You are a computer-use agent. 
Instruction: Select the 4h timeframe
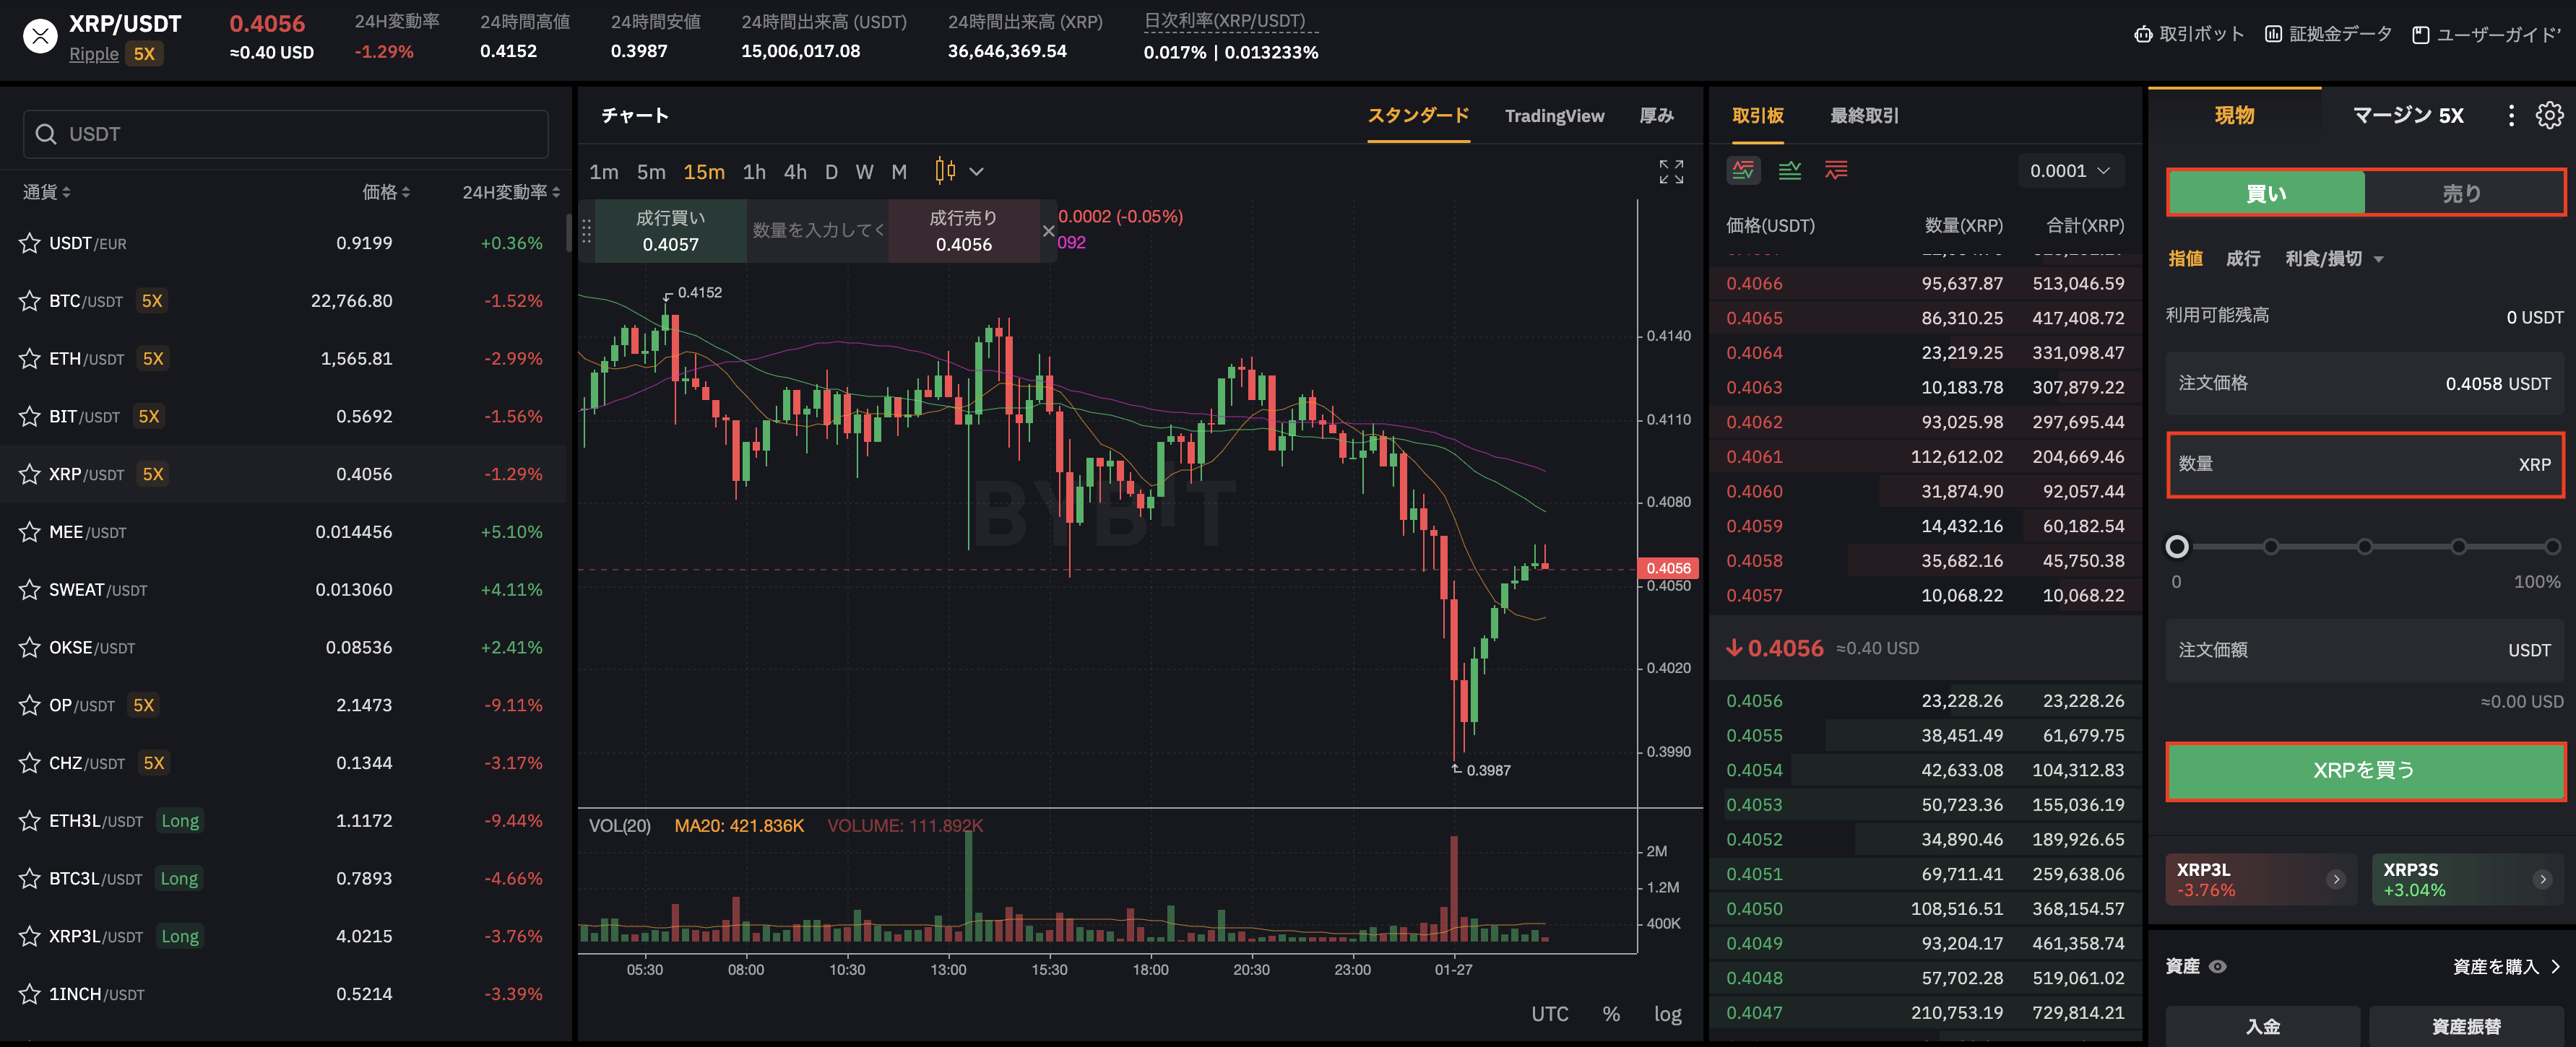[x=795, y=172]
